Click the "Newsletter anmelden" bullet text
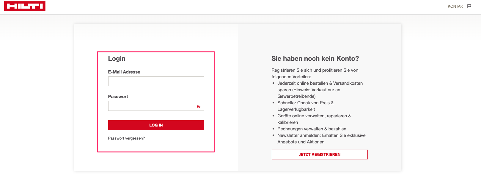 (321, 139)
